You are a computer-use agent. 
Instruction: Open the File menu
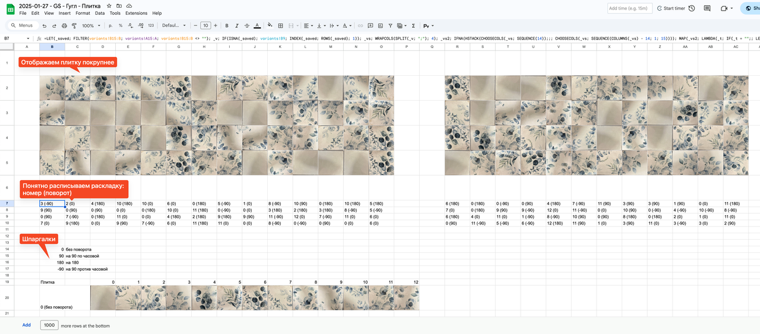point(23,13)
